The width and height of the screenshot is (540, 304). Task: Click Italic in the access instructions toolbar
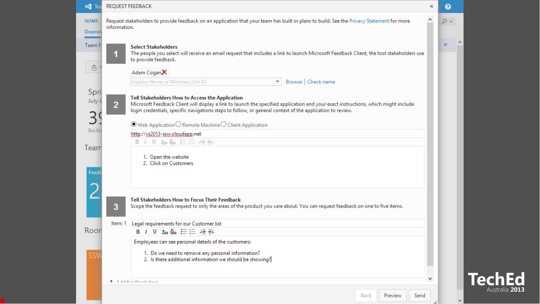pyautogui.click(x=145, y=142)
